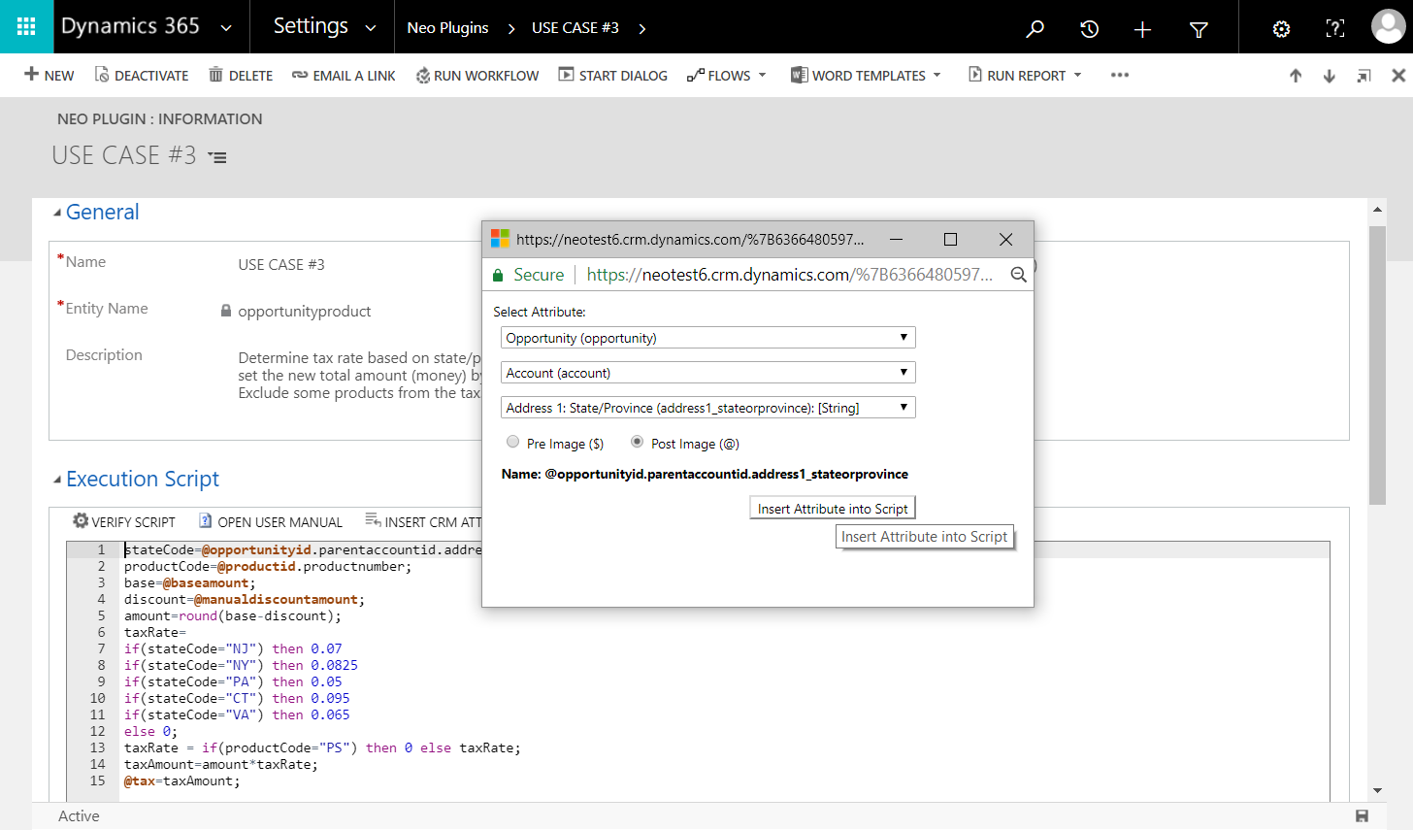
Task: Open the WORD TEMPLATES dropdown
Action: point(866,76)
